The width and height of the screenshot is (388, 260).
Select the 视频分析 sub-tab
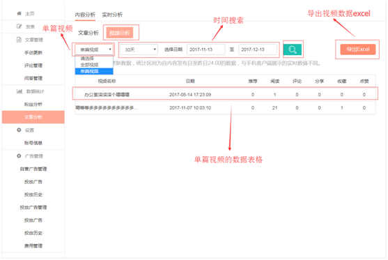pyautogui.click(x=120, y=33)
